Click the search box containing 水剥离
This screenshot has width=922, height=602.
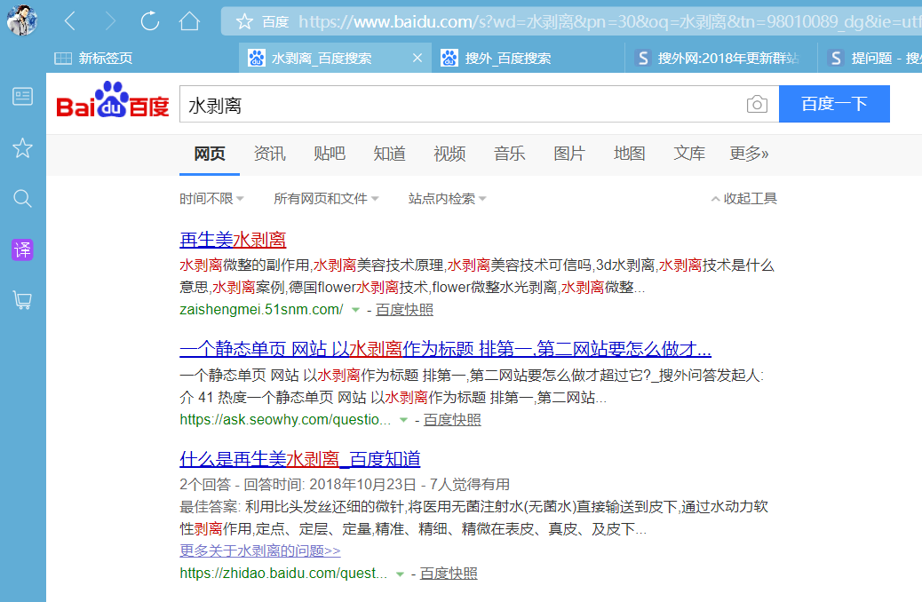point(462,105)
